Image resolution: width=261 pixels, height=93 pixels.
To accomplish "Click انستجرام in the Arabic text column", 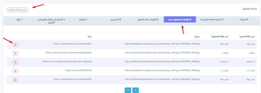I will click(251, 61).
